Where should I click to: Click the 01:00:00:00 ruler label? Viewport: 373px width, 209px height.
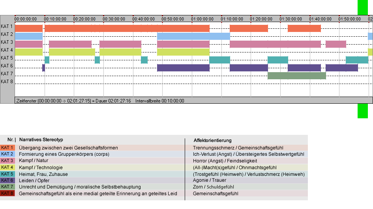pos(202,19)
